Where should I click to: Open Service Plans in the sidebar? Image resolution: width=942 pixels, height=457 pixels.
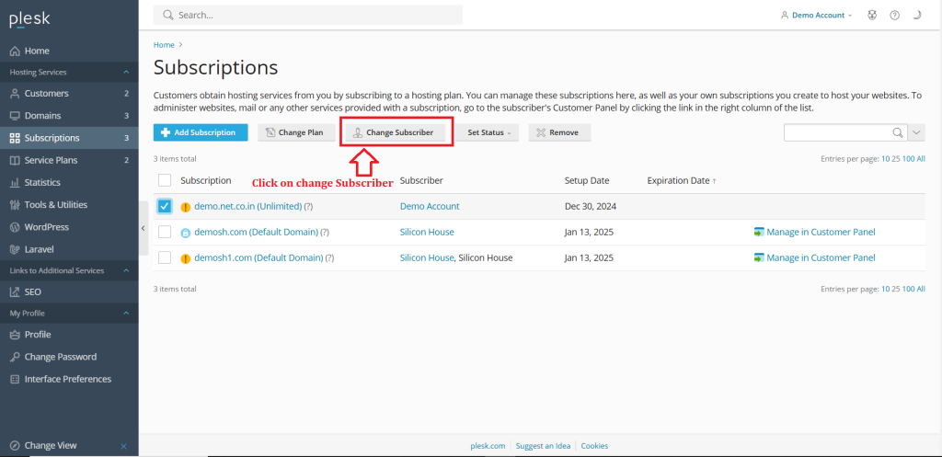[x=69, y=160]
